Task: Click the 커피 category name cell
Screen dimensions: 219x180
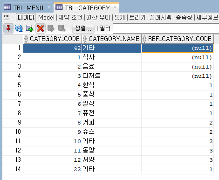Action: pyautogui.click(x=112, y=123)
